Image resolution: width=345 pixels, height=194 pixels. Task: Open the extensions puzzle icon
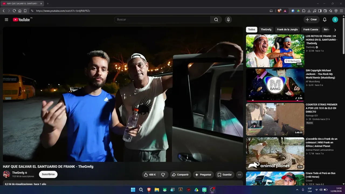click(x=304, y=11)
